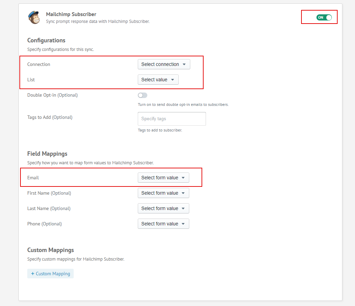
Task: Add a new Custom Mapping
Action: (50, 274)
